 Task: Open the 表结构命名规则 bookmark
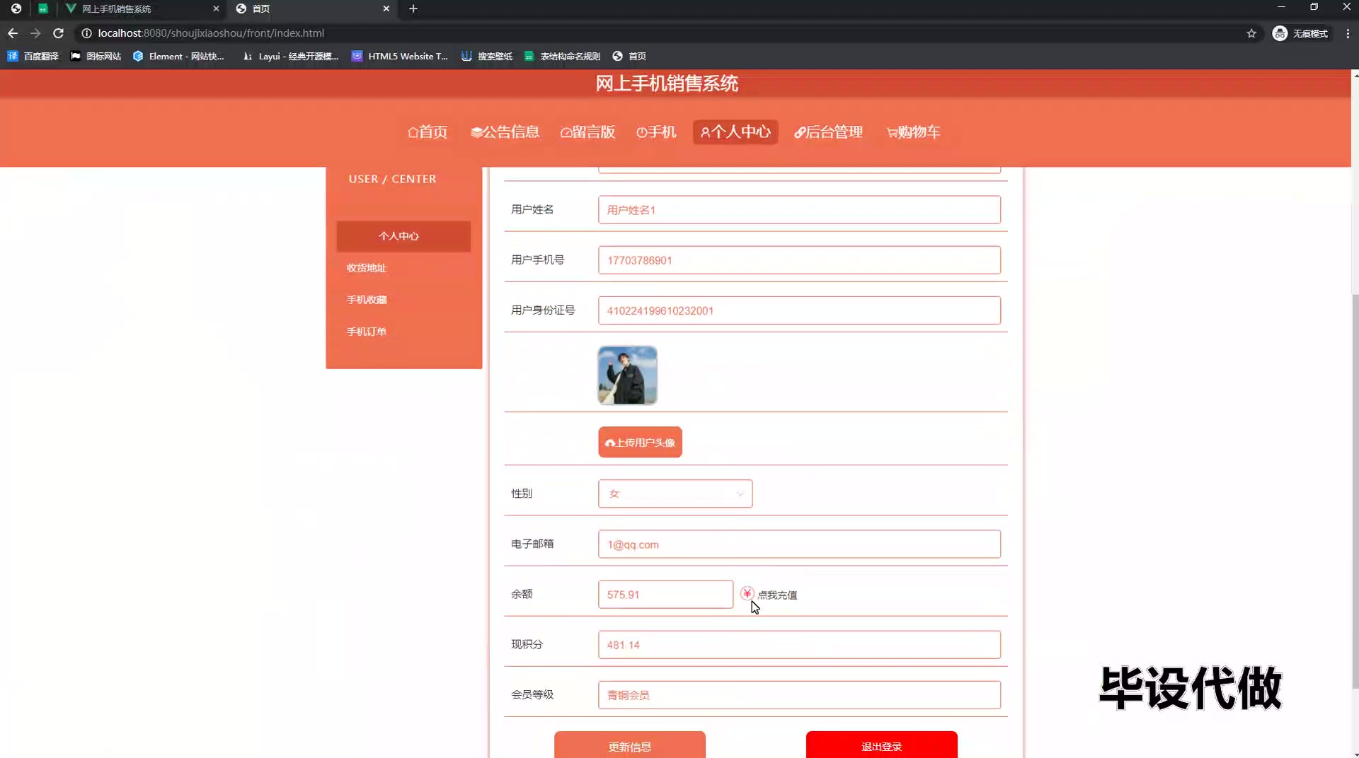tap(562, 56)
